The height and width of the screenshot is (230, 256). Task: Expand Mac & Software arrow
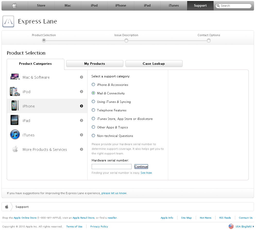81,77
